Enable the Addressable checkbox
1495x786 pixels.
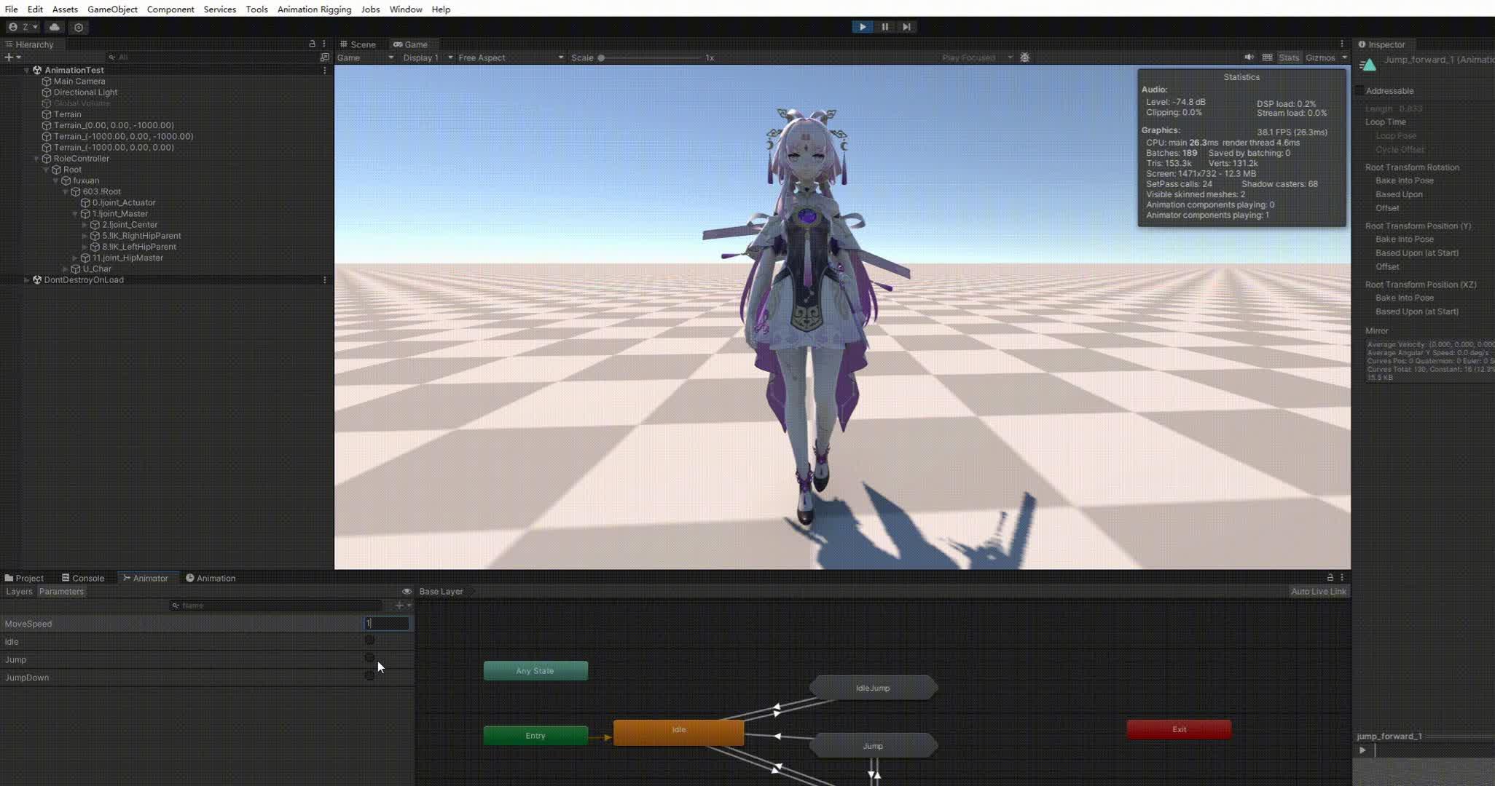pos(1359,91)
